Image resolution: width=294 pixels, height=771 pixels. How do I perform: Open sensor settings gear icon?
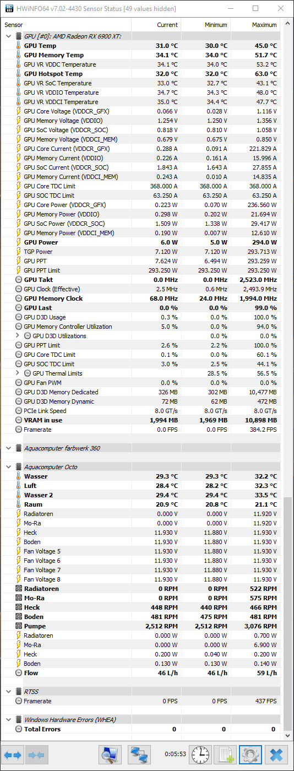point(251,754)
